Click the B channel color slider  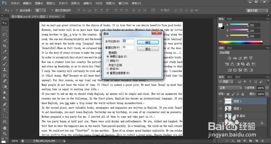click(x=239, y=36)
